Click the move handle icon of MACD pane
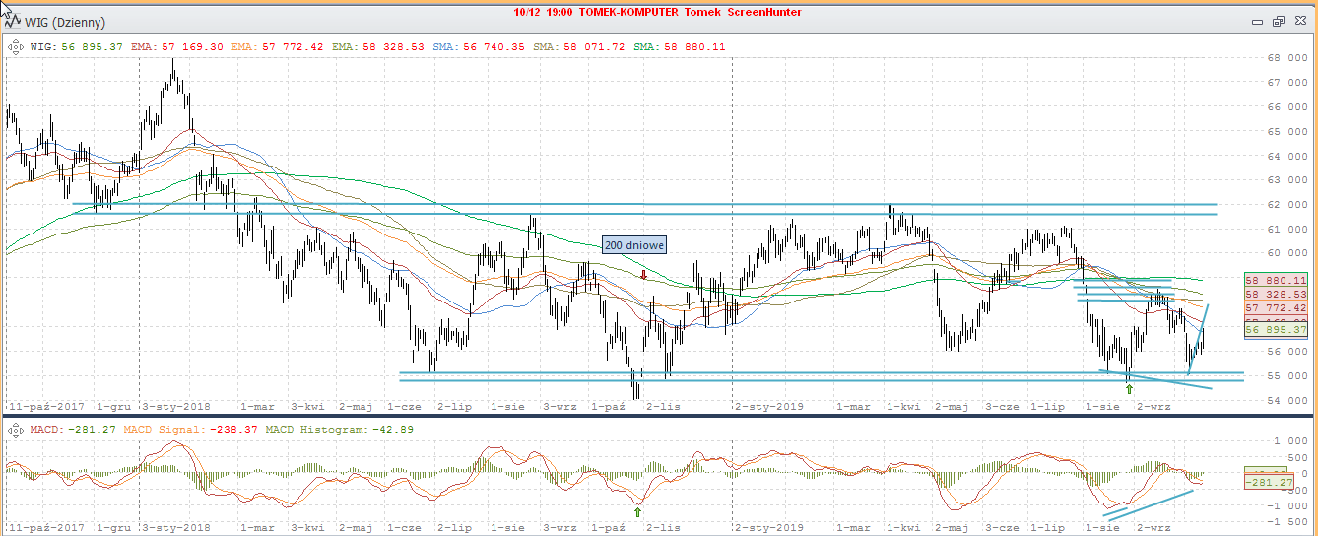 (16, 427)
